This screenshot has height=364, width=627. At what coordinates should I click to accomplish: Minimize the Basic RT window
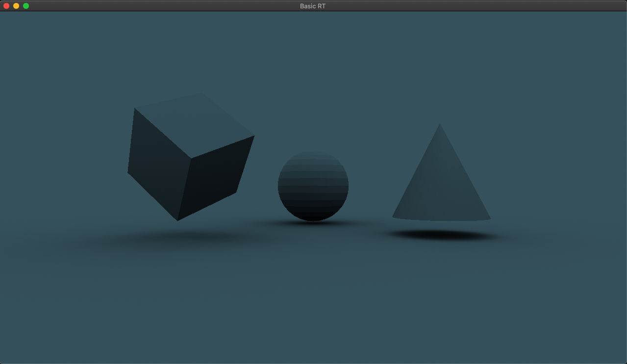(16, 6)
